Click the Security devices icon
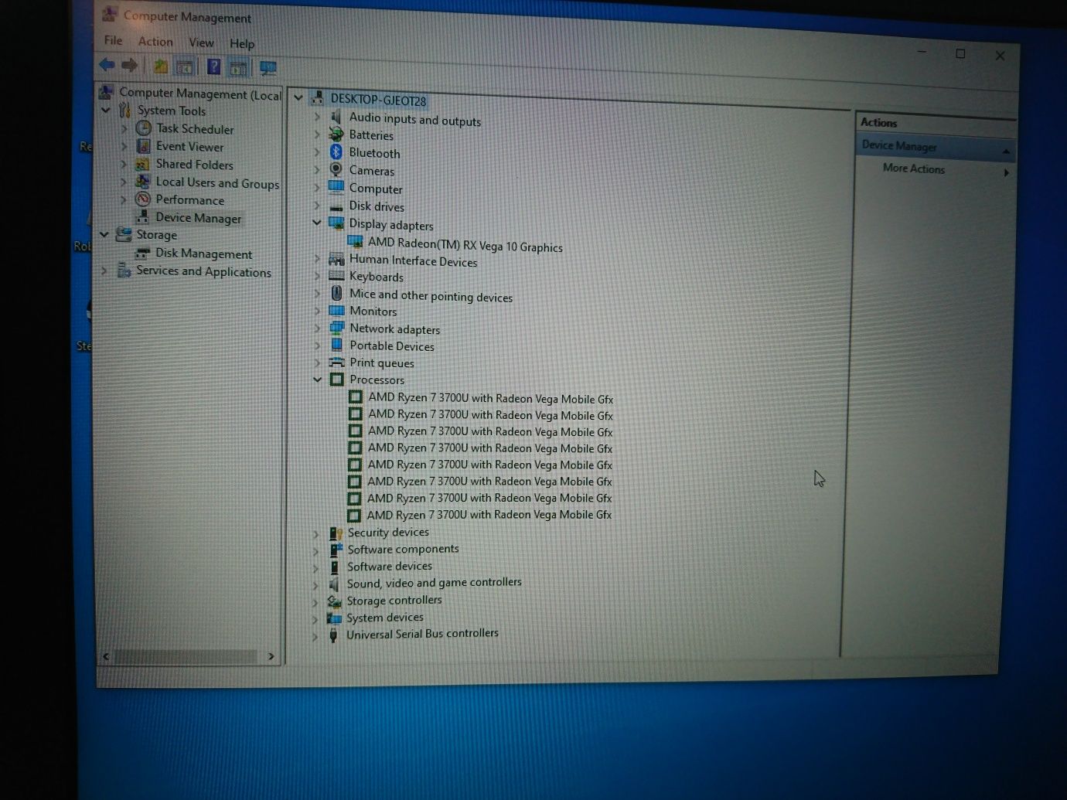Screen dimensions: 1067x800 [x=336, y=533]
